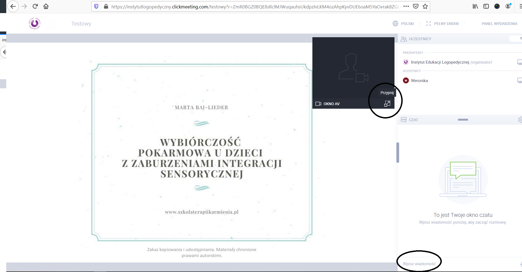Collapse the Czat panel header

click(463, 120)
